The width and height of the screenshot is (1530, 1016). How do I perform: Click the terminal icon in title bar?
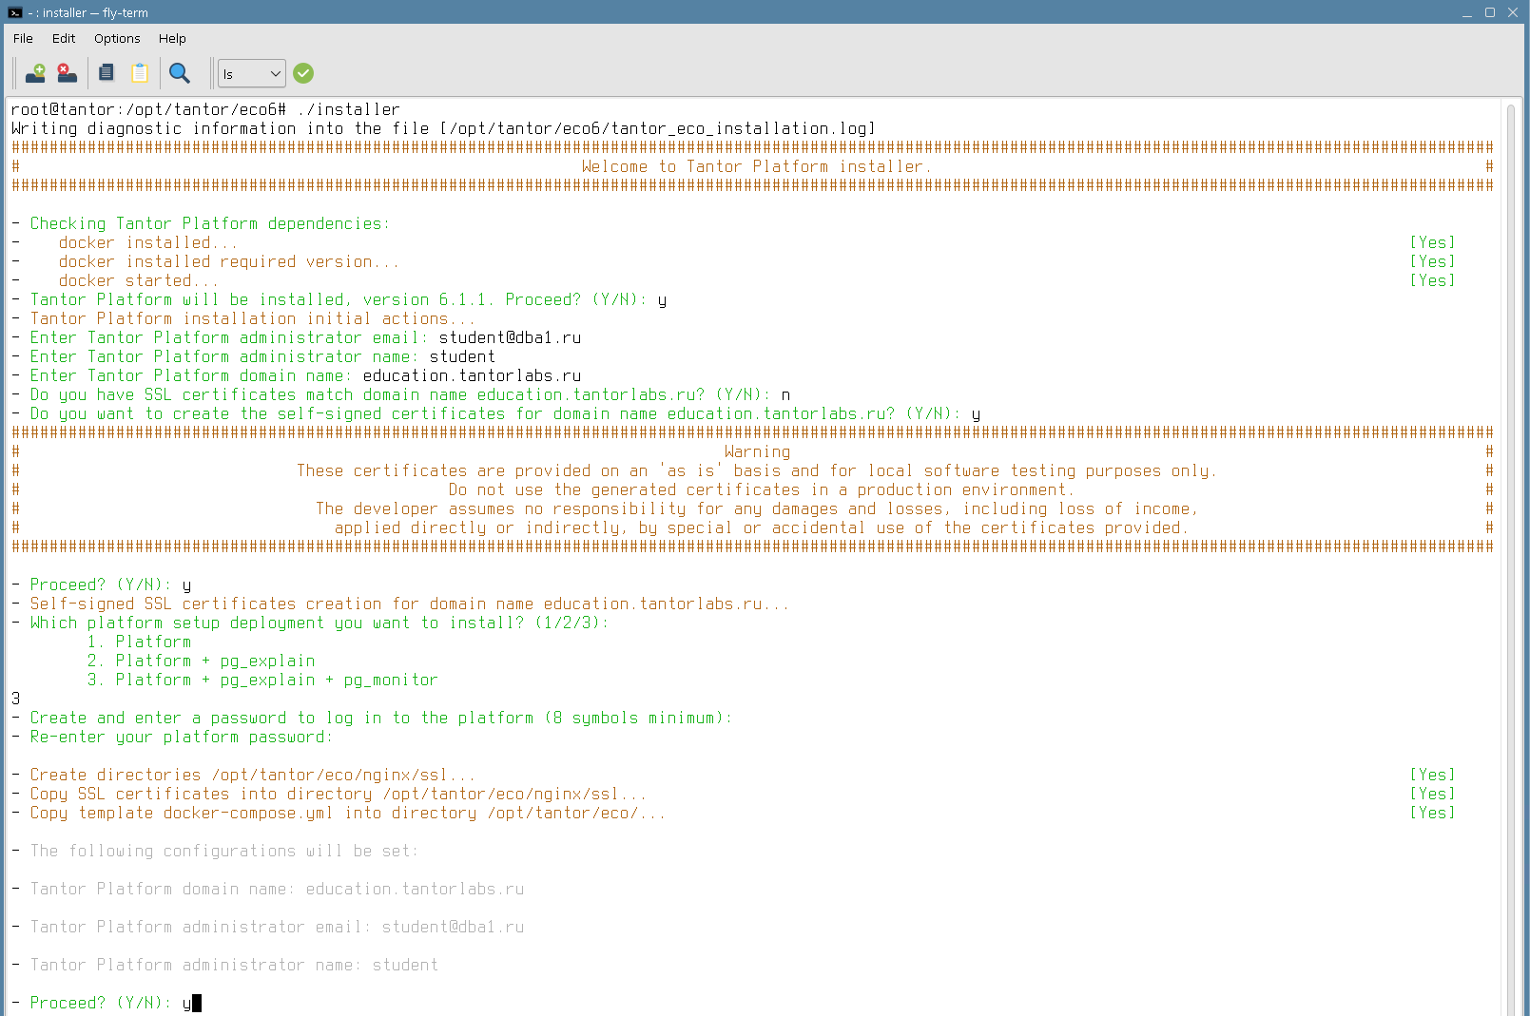point(14,12)
